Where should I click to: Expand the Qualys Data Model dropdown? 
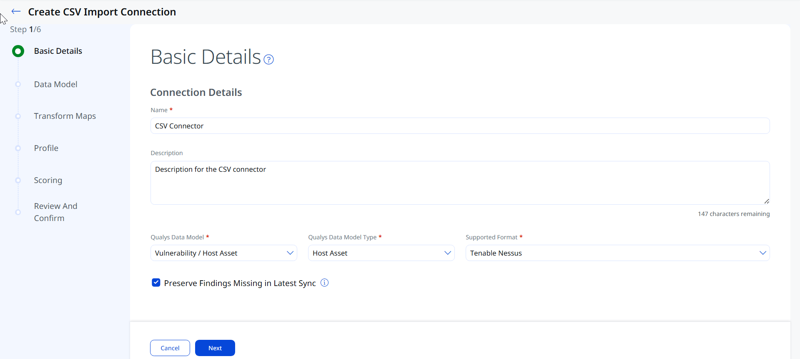point(224,253)
